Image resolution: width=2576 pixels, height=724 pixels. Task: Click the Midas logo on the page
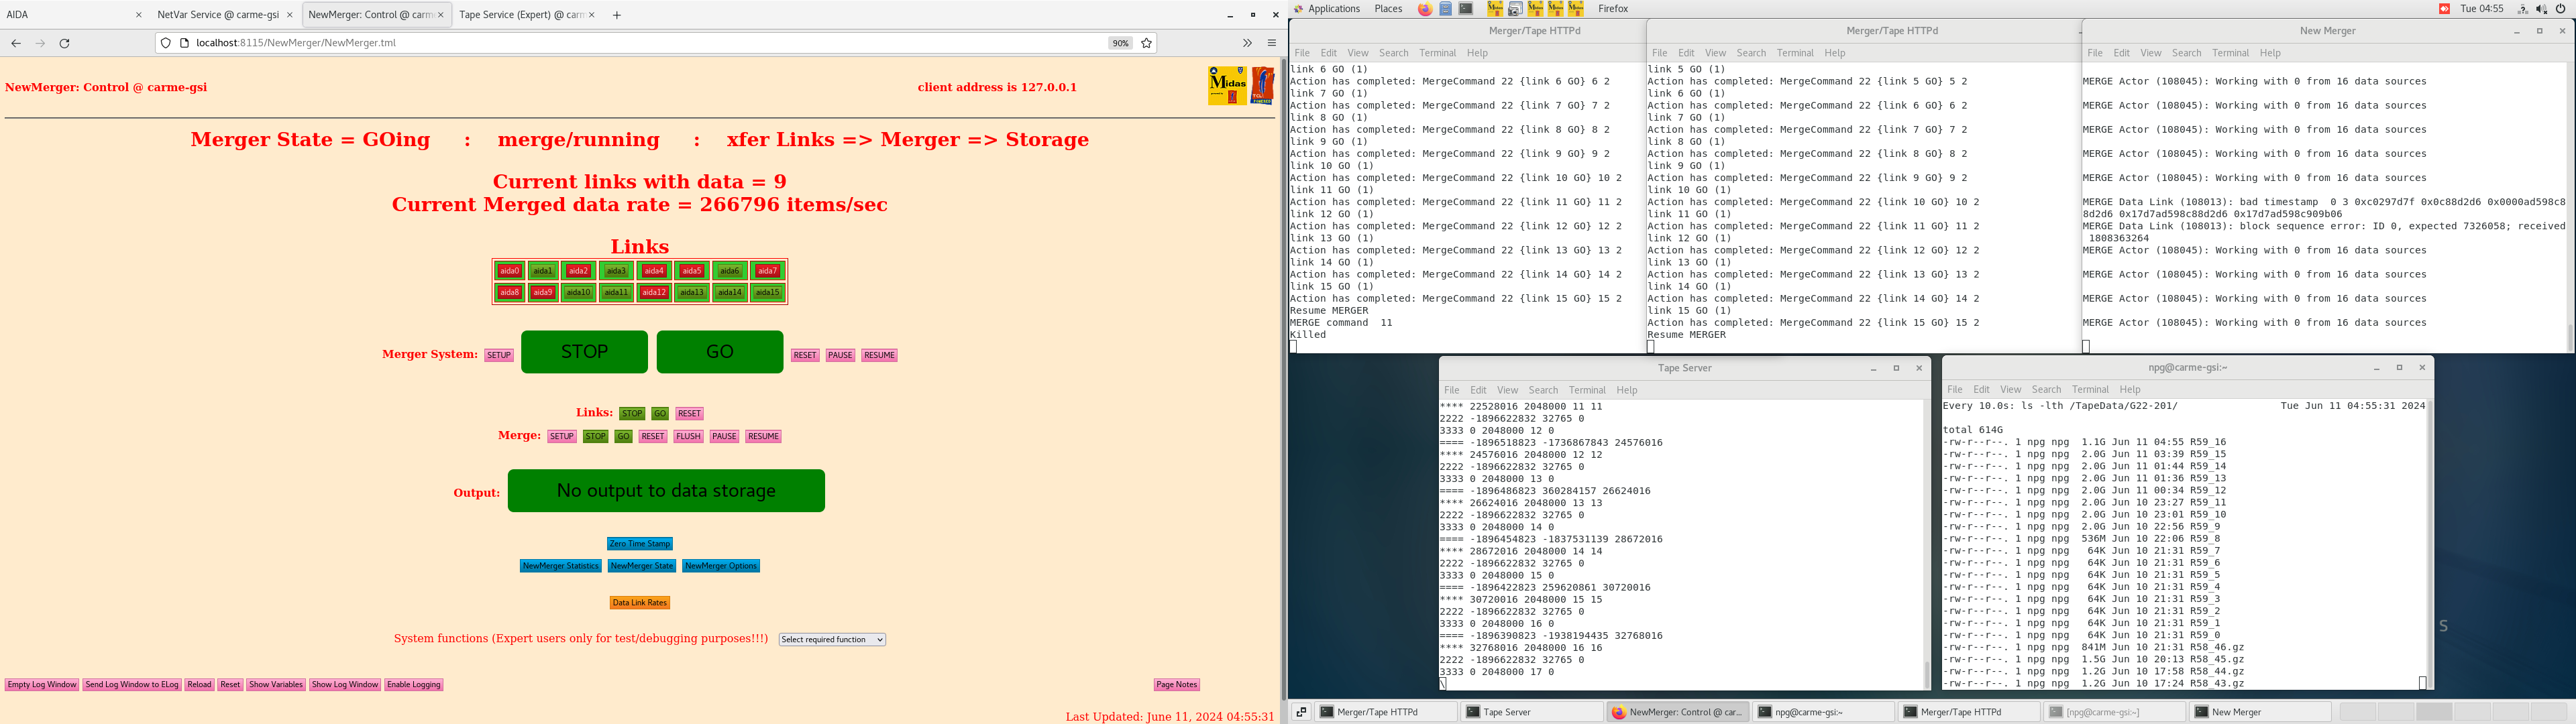click(x=1227, y=86)
